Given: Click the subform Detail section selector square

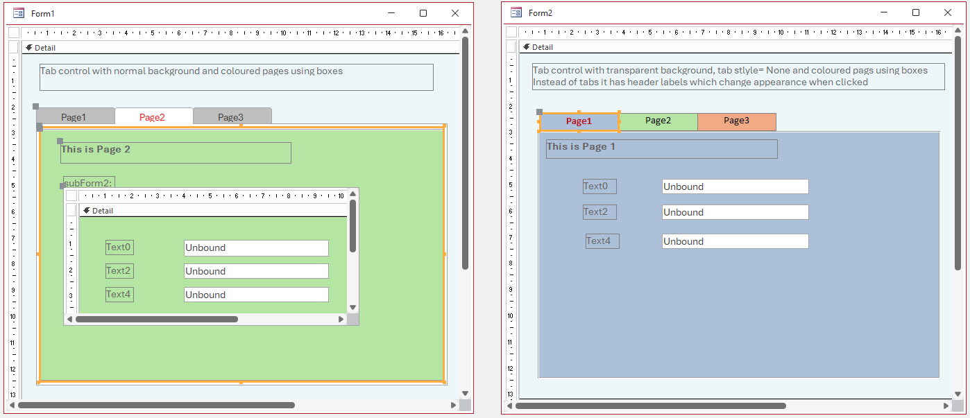Looking at the screenshot, I should (x=71, y=210).
